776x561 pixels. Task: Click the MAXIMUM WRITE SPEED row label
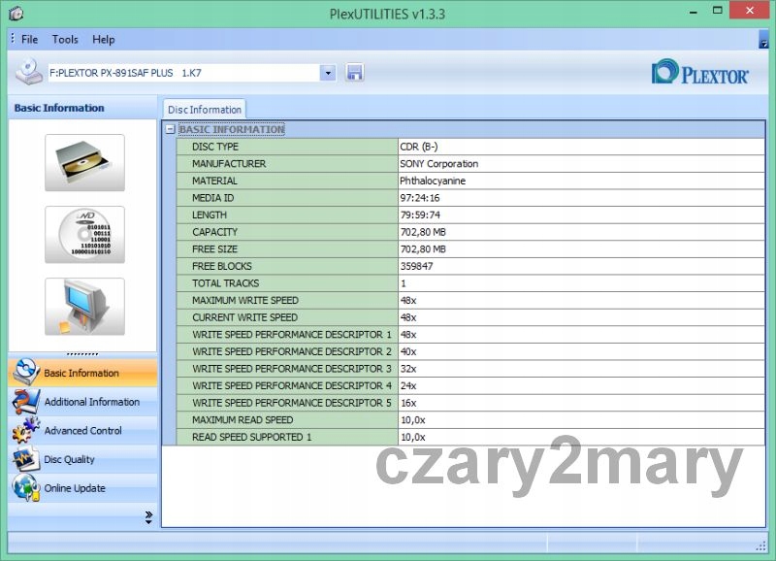pos(245,300)
